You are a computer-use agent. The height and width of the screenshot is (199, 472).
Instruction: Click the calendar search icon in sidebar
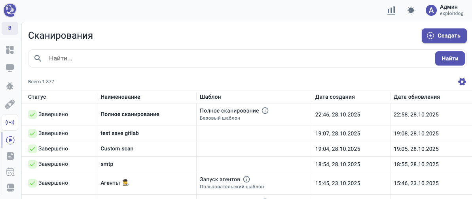click(x=10, y=172)
